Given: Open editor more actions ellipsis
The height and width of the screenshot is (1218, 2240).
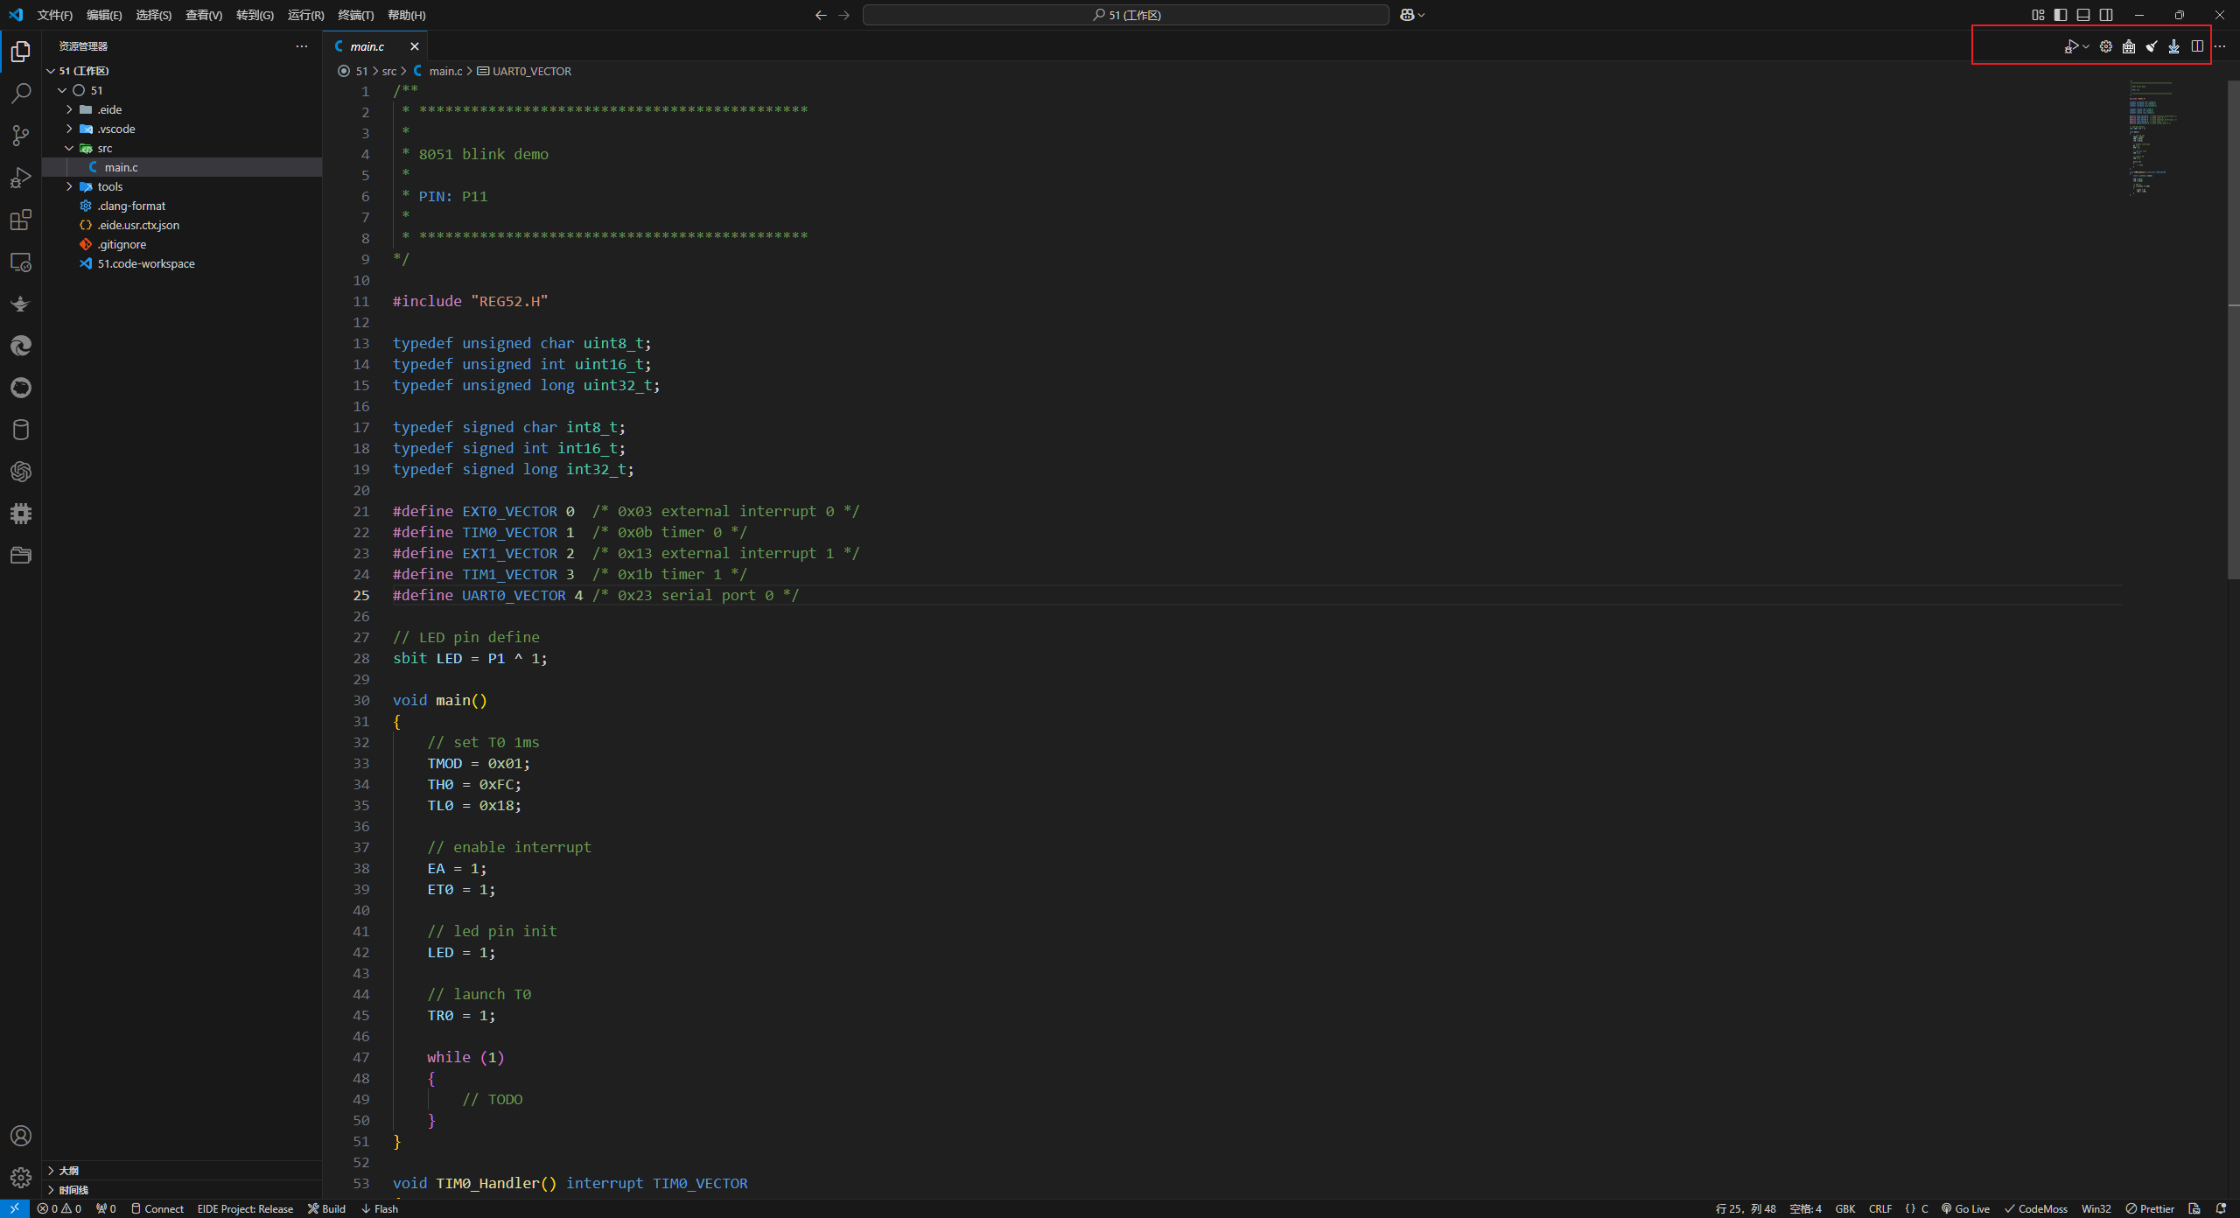Looking at the screenshot, I should [2220, 46].
